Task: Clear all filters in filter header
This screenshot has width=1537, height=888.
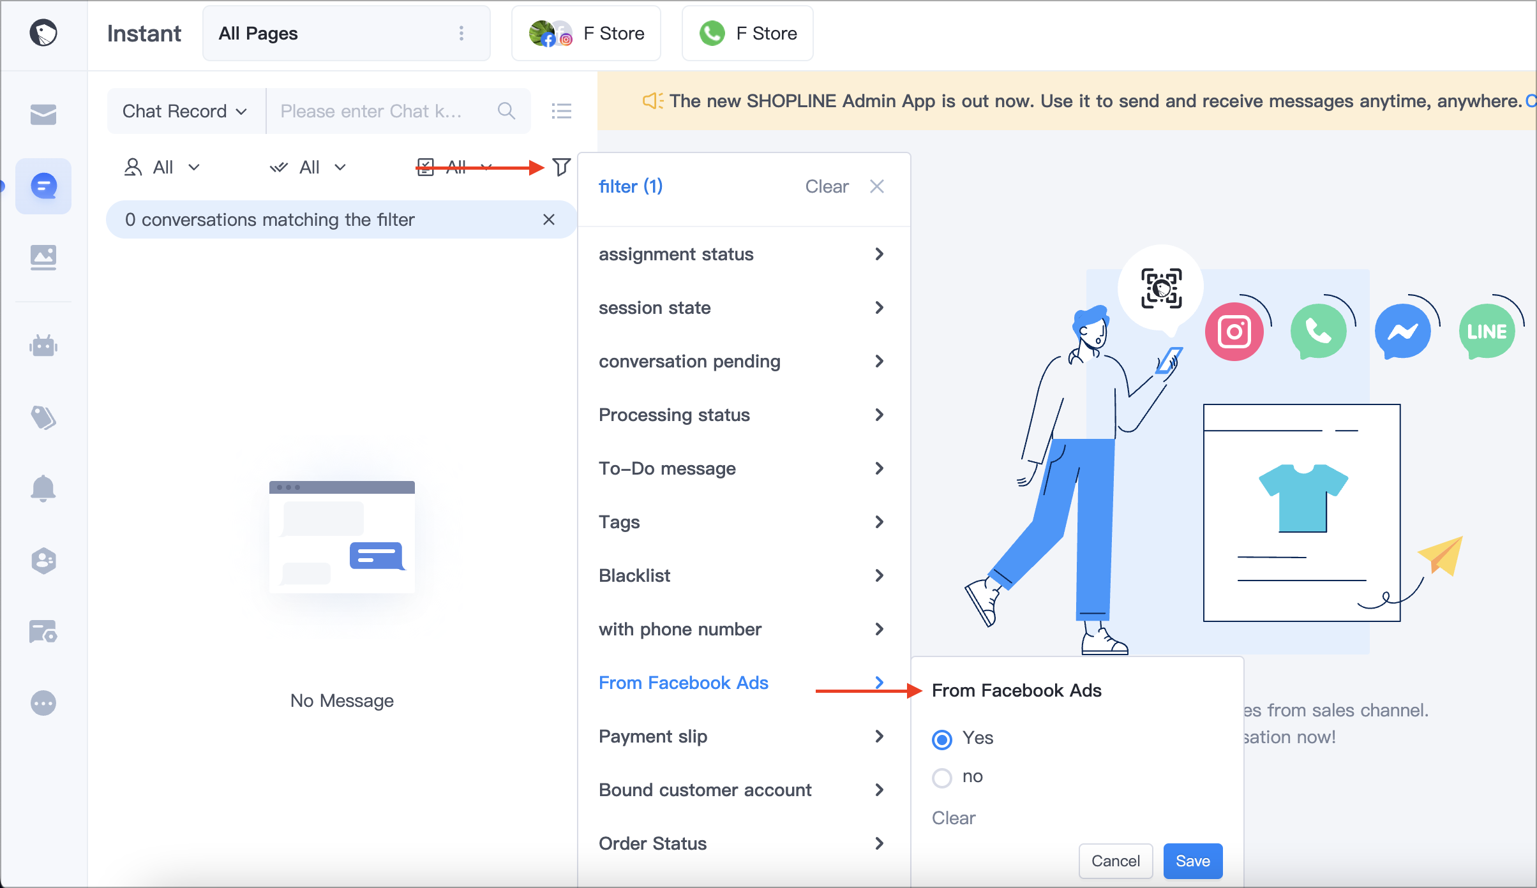Action: click(x=827, y=186)
